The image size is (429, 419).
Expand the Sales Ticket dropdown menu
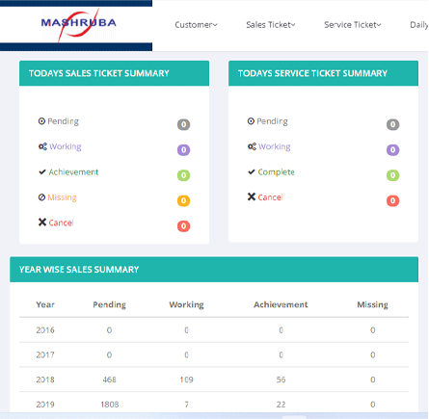[271, 25]
